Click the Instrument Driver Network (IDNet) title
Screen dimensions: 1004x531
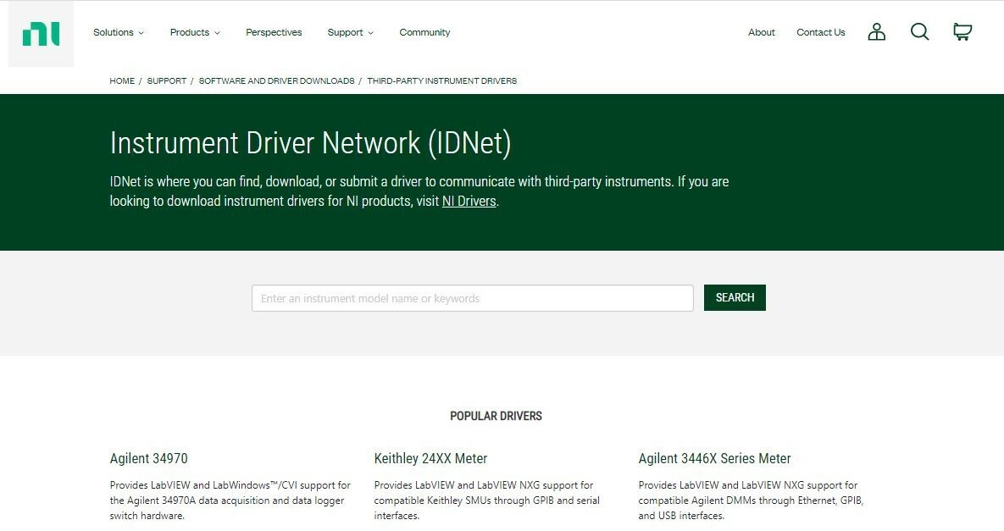(x=311, y=142)
